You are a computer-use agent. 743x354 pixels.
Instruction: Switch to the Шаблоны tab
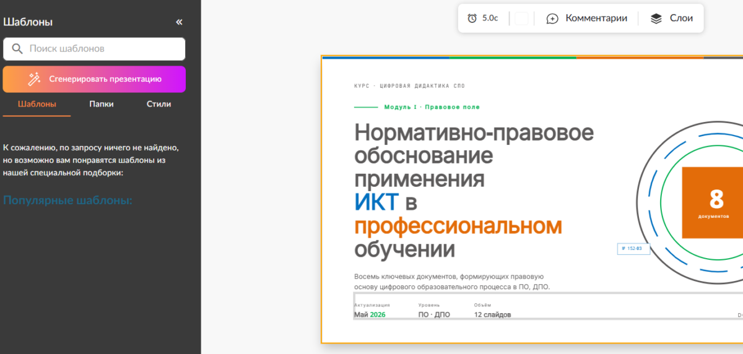pos(37,104)
